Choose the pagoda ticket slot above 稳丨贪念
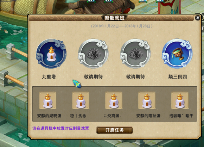This screenshot has width=204, height=147. pos(81,100)
